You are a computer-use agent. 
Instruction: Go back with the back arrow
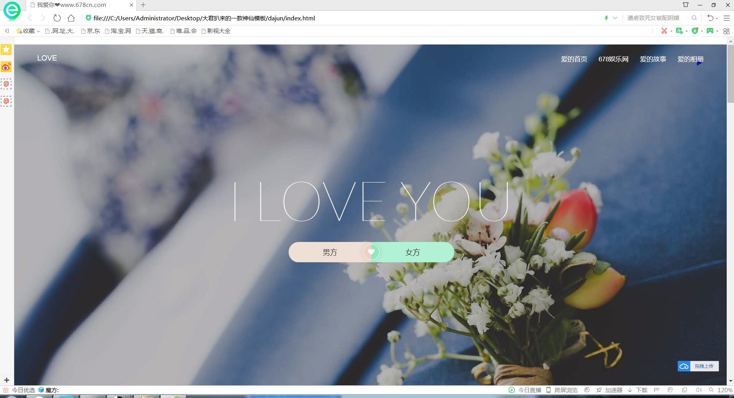point(30,18)
